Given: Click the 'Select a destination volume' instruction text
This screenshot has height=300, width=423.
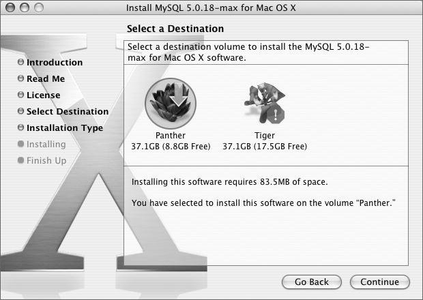Looking at the screenshot, I should click(248, 52).
